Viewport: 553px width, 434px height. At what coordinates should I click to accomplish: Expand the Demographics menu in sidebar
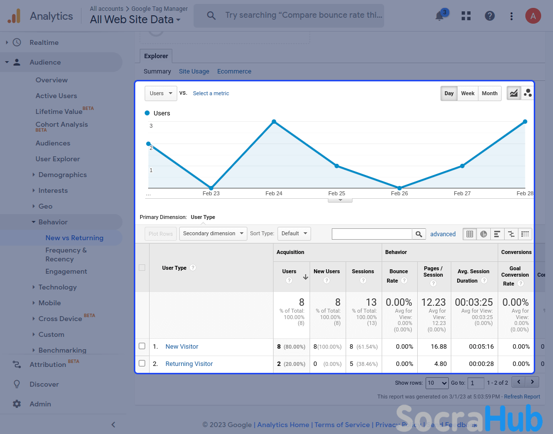coord(62,175)
